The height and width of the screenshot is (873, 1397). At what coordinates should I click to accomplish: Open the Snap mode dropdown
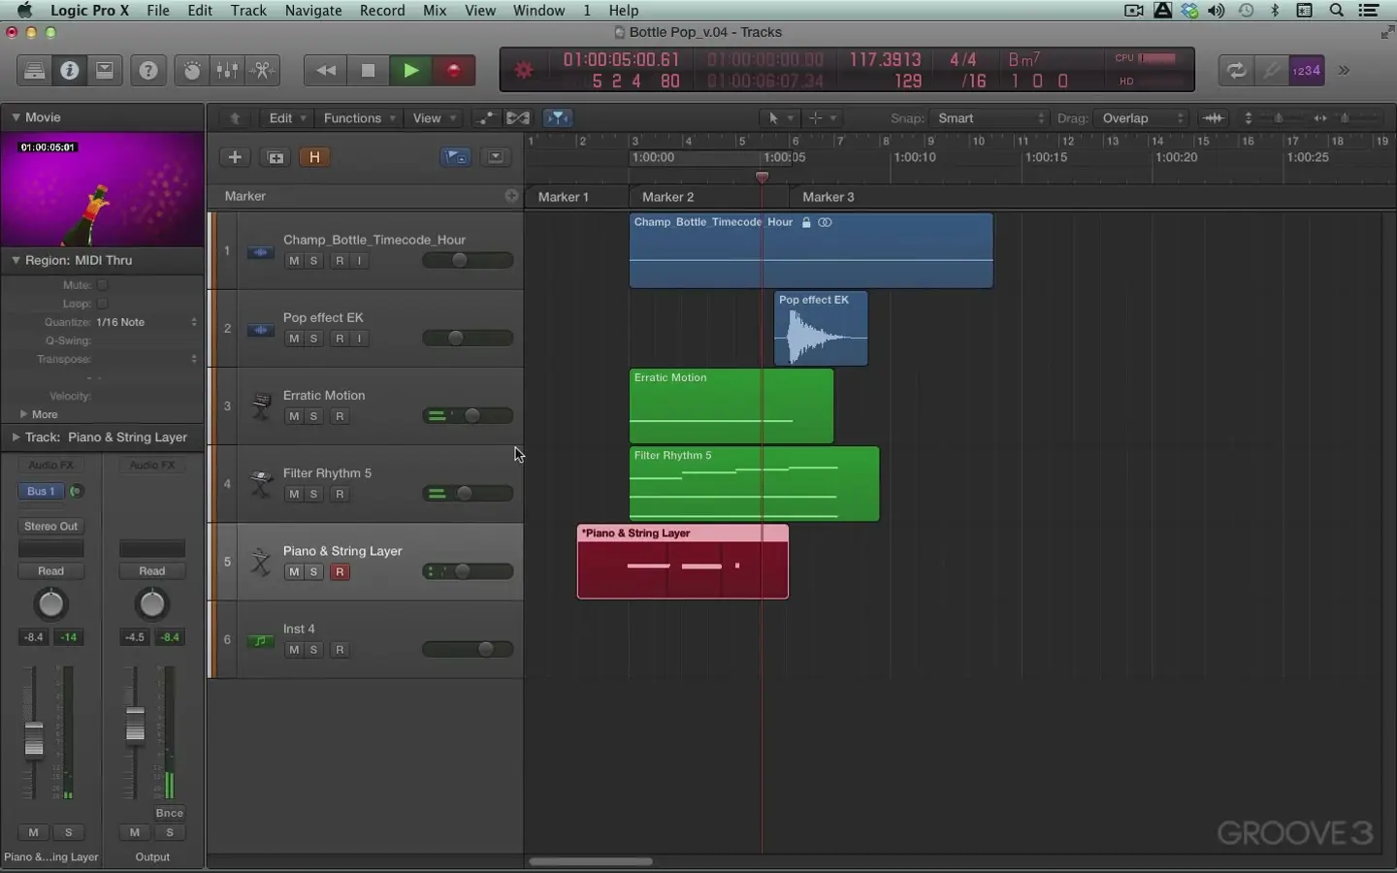pos(989,118)
